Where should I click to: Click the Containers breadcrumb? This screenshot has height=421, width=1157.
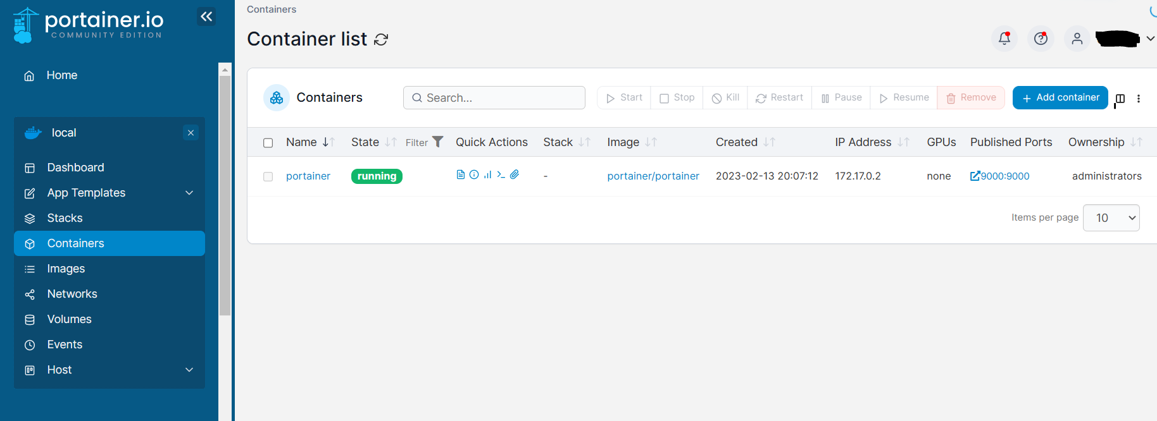272,9
